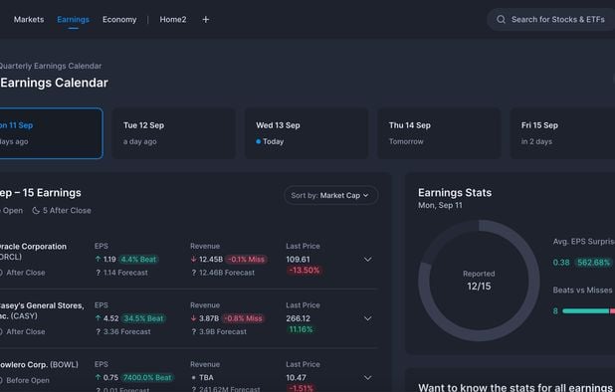Click the 562.68% EPS surprise badge
This screenshot has width=615, height=392.
pos(593,263)
